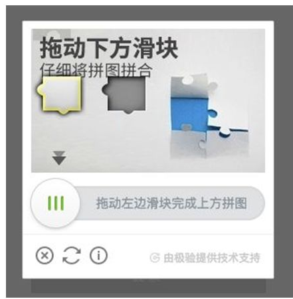Click the Geetest G logo icon
Screen dimensions: 293x299
(155, 258)
